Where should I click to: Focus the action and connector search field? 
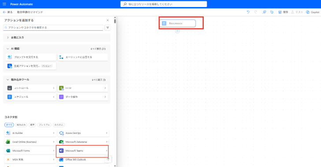click(x=53, y=28)
